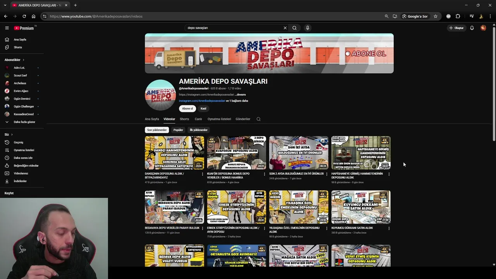Open YILBAŞINA ÖZEL EMEKLİNİN DEPOSUNU video title
Viewport: 496px width, 279px height.
click(294, 230)
